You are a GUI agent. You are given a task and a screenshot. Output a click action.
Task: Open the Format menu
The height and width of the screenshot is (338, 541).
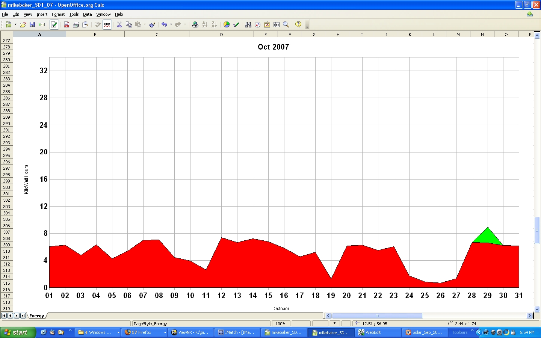[58, 14]
